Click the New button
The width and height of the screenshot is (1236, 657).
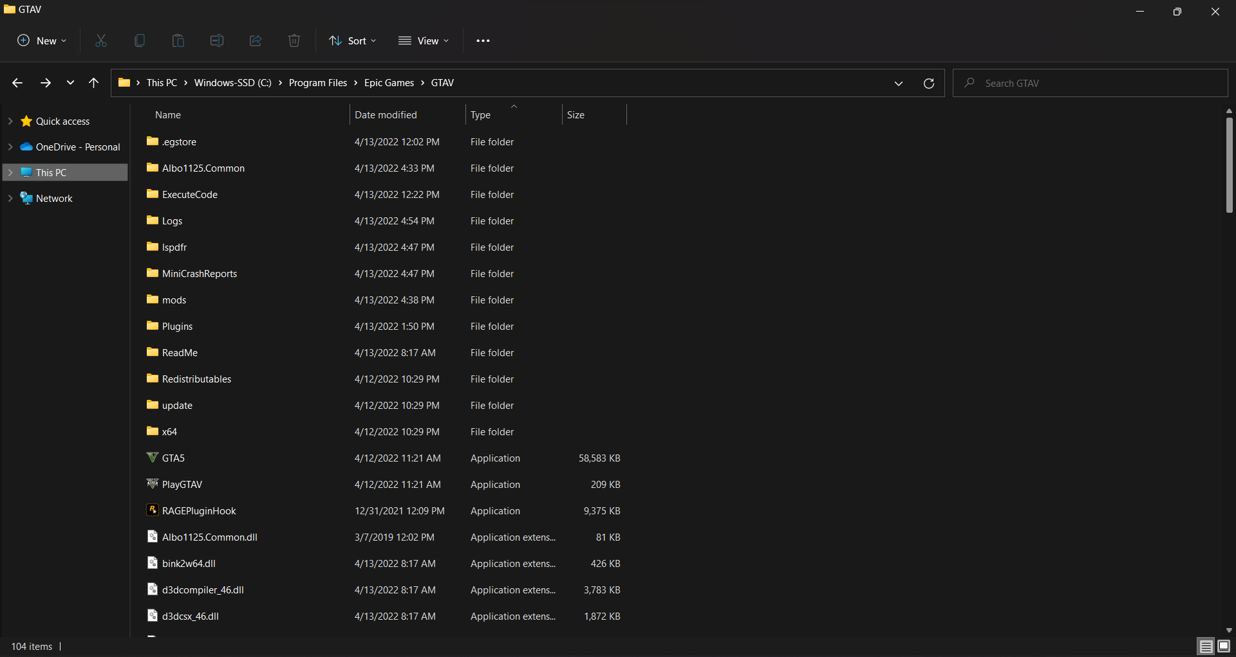click(42, 40)
